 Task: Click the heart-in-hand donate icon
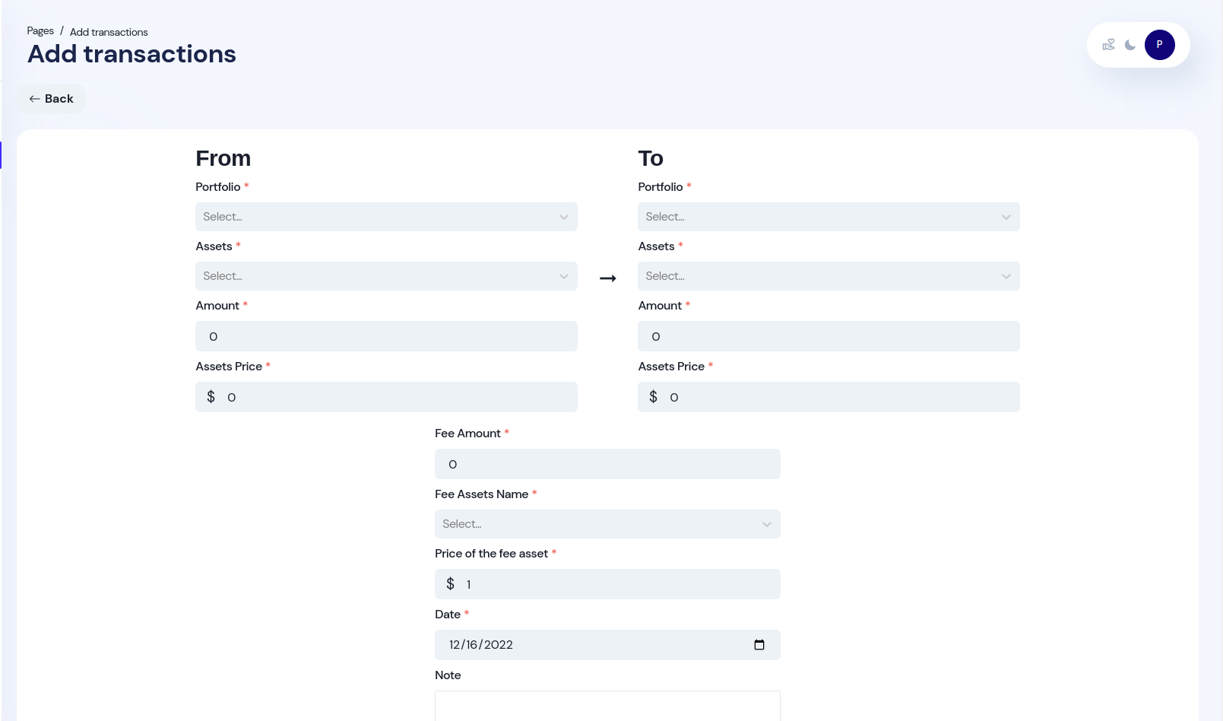point(1108,45)
